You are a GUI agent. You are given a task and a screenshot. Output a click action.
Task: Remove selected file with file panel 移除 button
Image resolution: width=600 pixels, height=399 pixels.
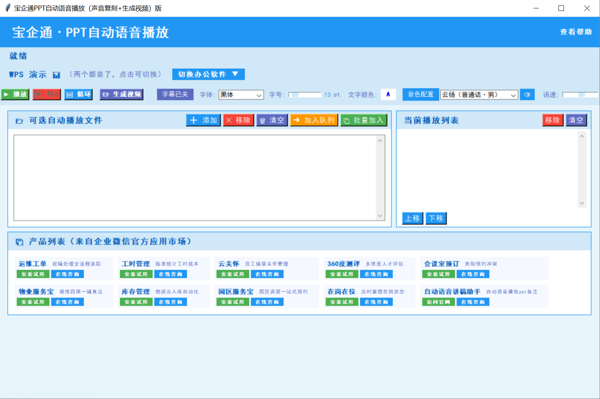click(x=238, y=120)
